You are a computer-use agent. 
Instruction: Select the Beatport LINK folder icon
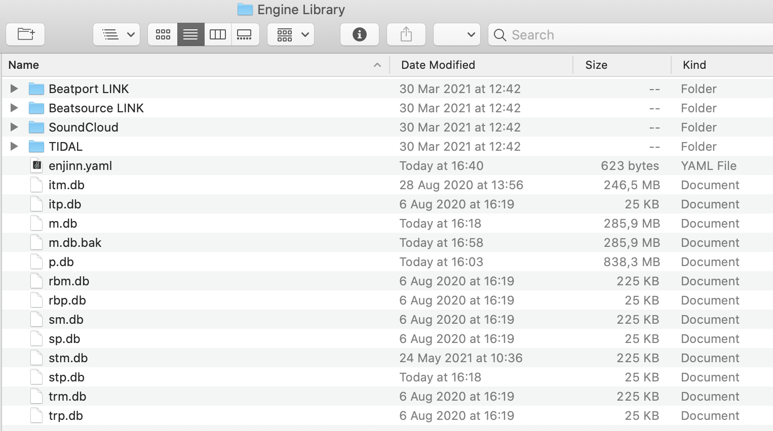coord(36,89)
